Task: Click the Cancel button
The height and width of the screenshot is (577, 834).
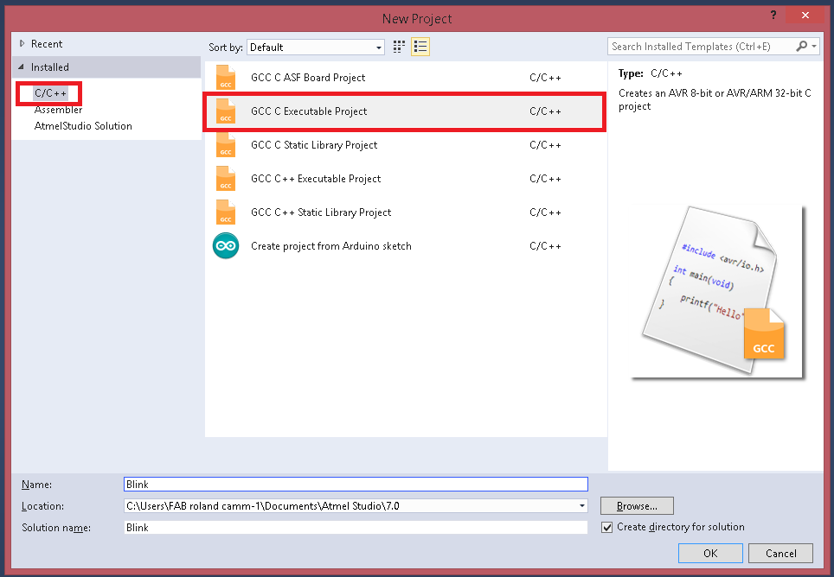Action: [780, 553]
